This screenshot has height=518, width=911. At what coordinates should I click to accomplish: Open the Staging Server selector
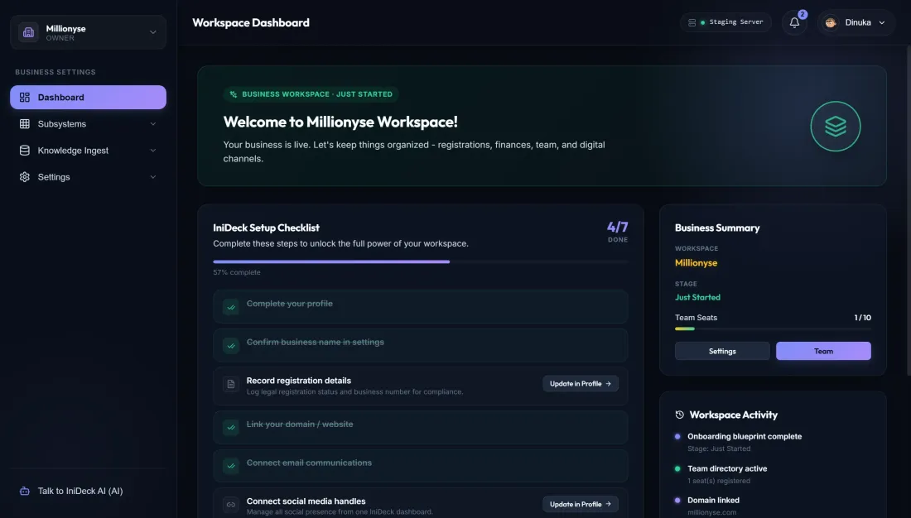pos(725,22)
